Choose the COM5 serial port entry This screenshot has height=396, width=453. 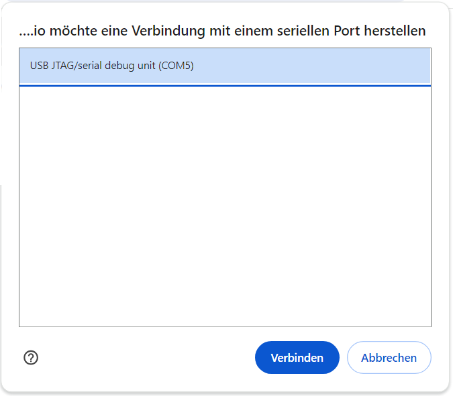pos(225,66)
